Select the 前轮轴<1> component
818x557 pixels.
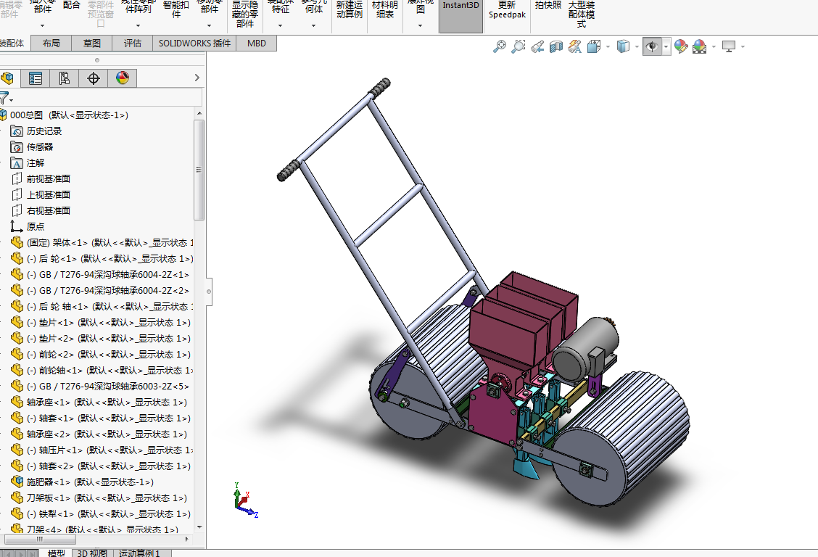[x=102, y=371]
